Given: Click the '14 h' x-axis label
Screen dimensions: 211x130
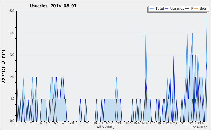Looking at the screenshot, I should [x=128, y=123].
